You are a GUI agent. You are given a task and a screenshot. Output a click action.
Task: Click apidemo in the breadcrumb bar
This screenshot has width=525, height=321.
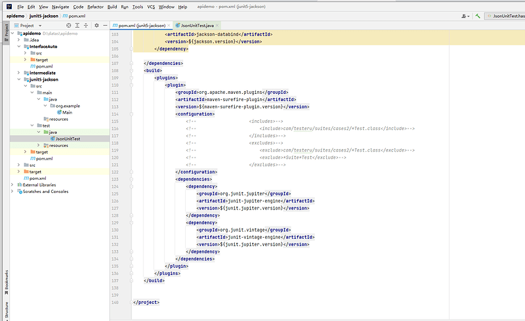[15, 16]
